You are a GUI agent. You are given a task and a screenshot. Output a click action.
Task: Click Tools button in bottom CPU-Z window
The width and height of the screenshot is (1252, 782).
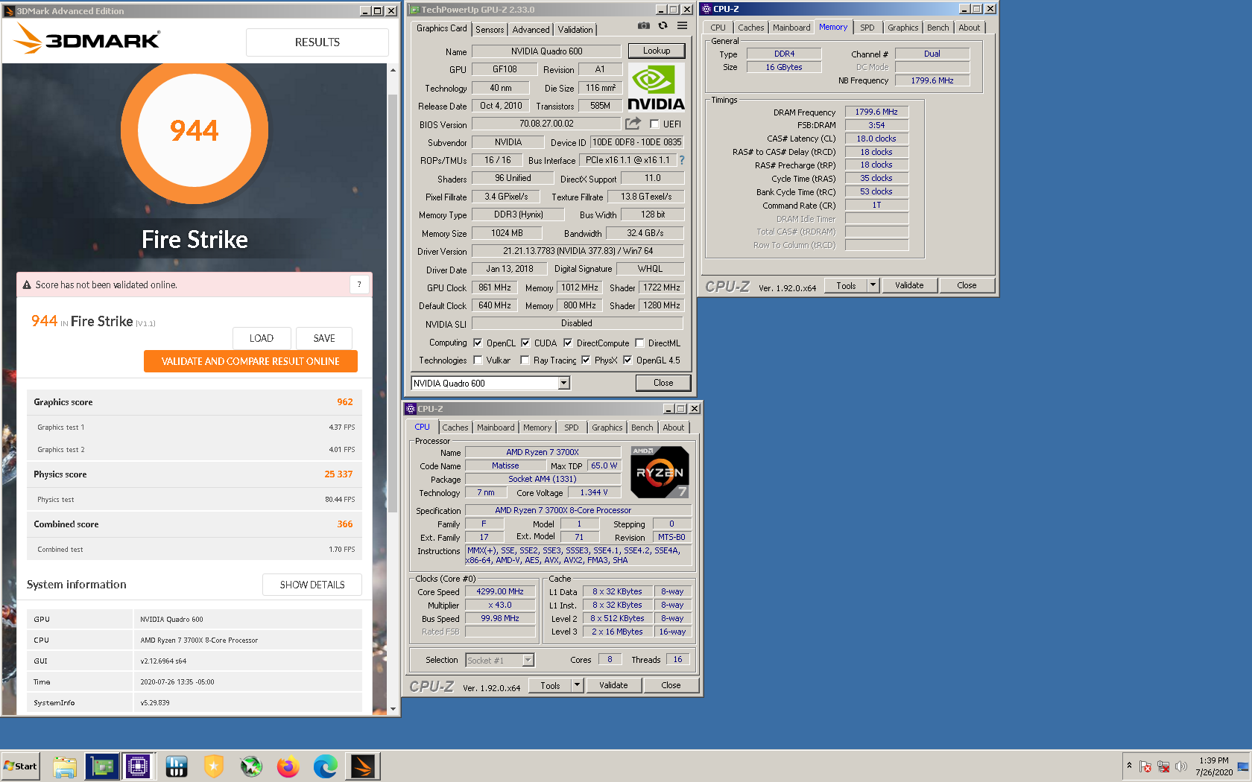(x=550, y=685)
